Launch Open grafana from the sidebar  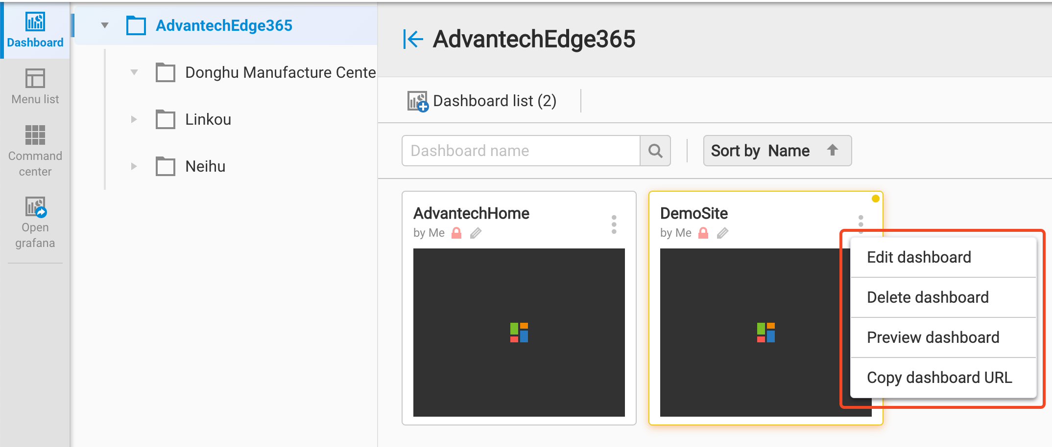point(34,220)
